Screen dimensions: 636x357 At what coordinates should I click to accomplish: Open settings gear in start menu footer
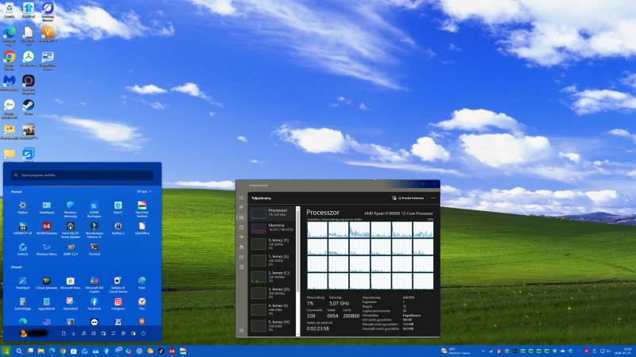(123, 333)
